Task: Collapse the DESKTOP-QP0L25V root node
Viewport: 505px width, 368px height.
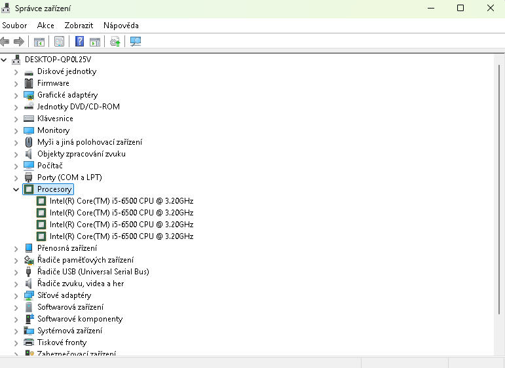Action: (x=5, y=60)
